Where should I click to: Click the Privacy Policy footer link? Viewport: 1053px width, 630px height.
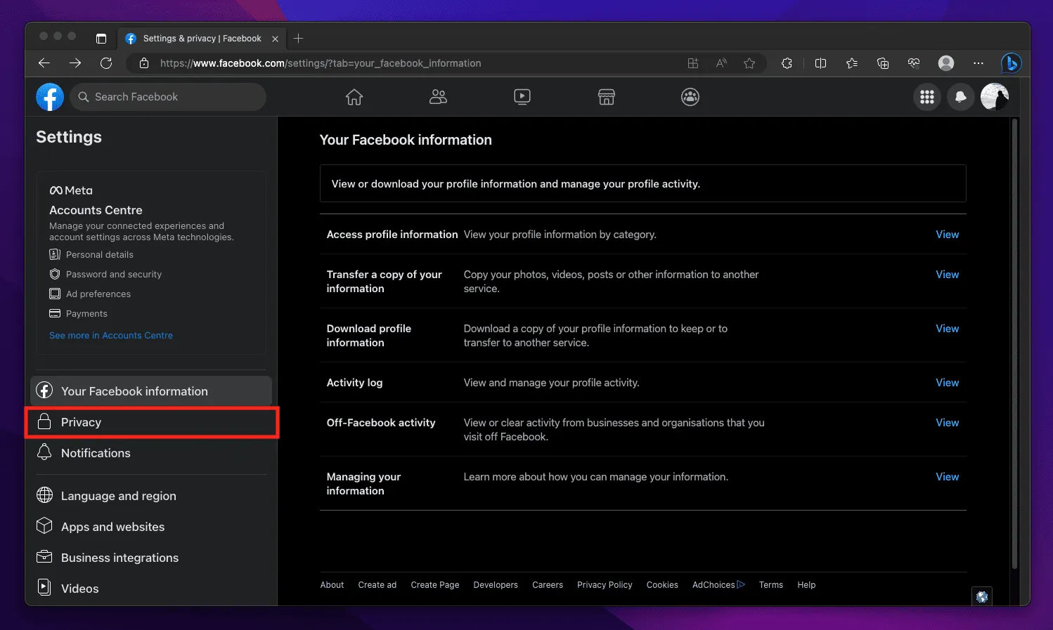coord(605,585)
